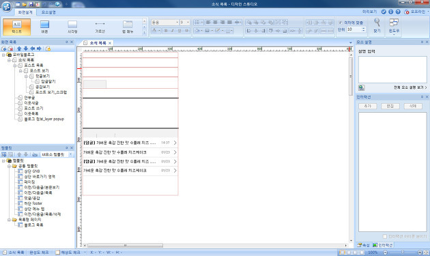The height and width of the screenshot is (256, 430).
Task: Switch to 속성 tab at bottom right
Action: click(364, 245)
